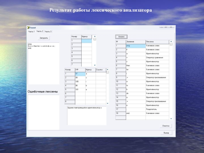Viewport: 204px width, 153px height.
Task: Minimize the Form1 window
Action: point(162,27)
